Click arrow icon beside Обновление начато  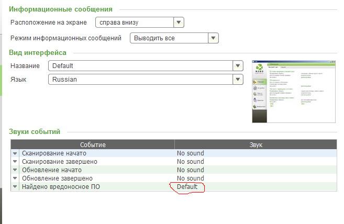[x=15, y=170]
